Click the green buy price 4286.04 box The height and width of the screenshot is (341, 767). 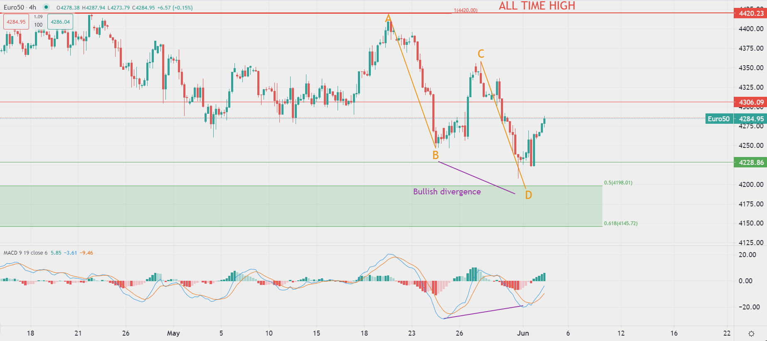point(60,22)
